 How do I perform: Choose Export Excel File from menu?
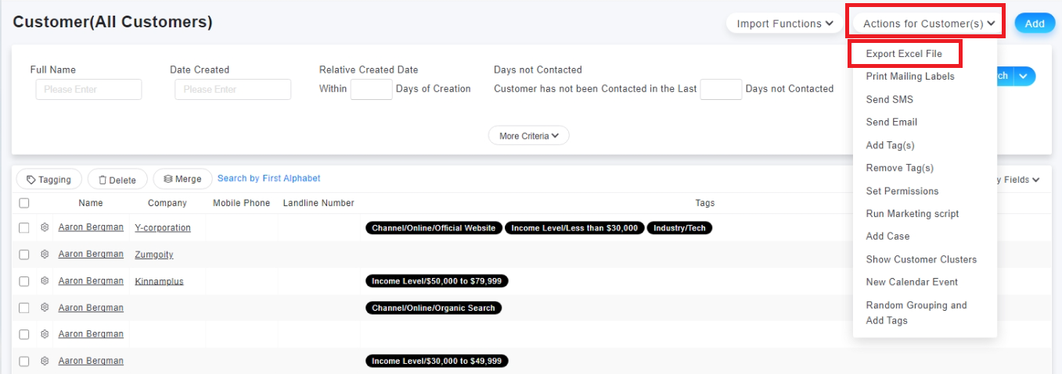904,54
